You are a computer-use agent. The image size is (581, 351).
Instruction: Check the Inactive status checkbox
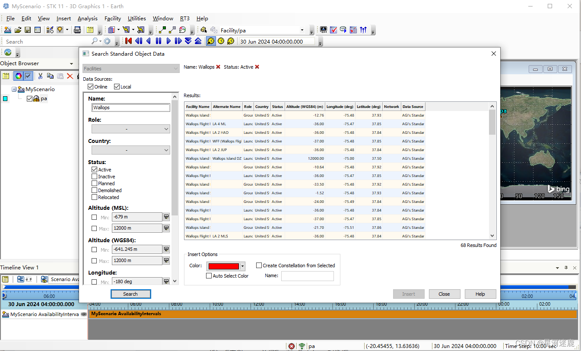pyautogui.click(x=94, y=177)
